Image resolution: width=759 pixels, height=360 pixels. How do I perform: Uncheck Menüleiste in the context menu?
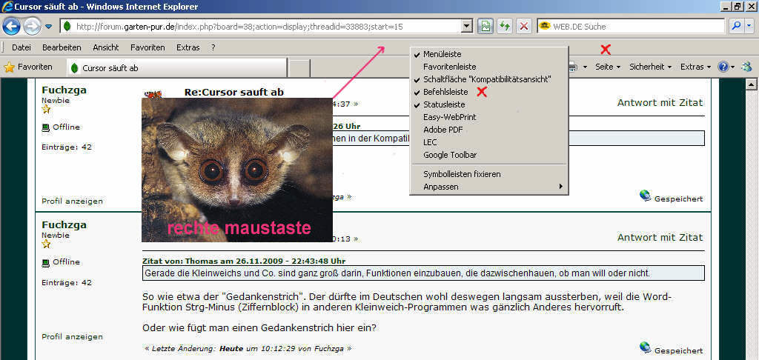click(x=442, y=54)
